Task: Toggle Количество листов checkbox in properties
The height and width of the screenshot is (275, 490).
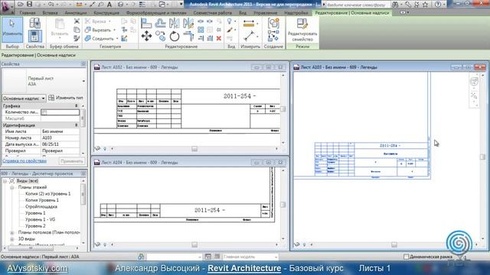Action: pyautogui.click(x=44, y=112)
